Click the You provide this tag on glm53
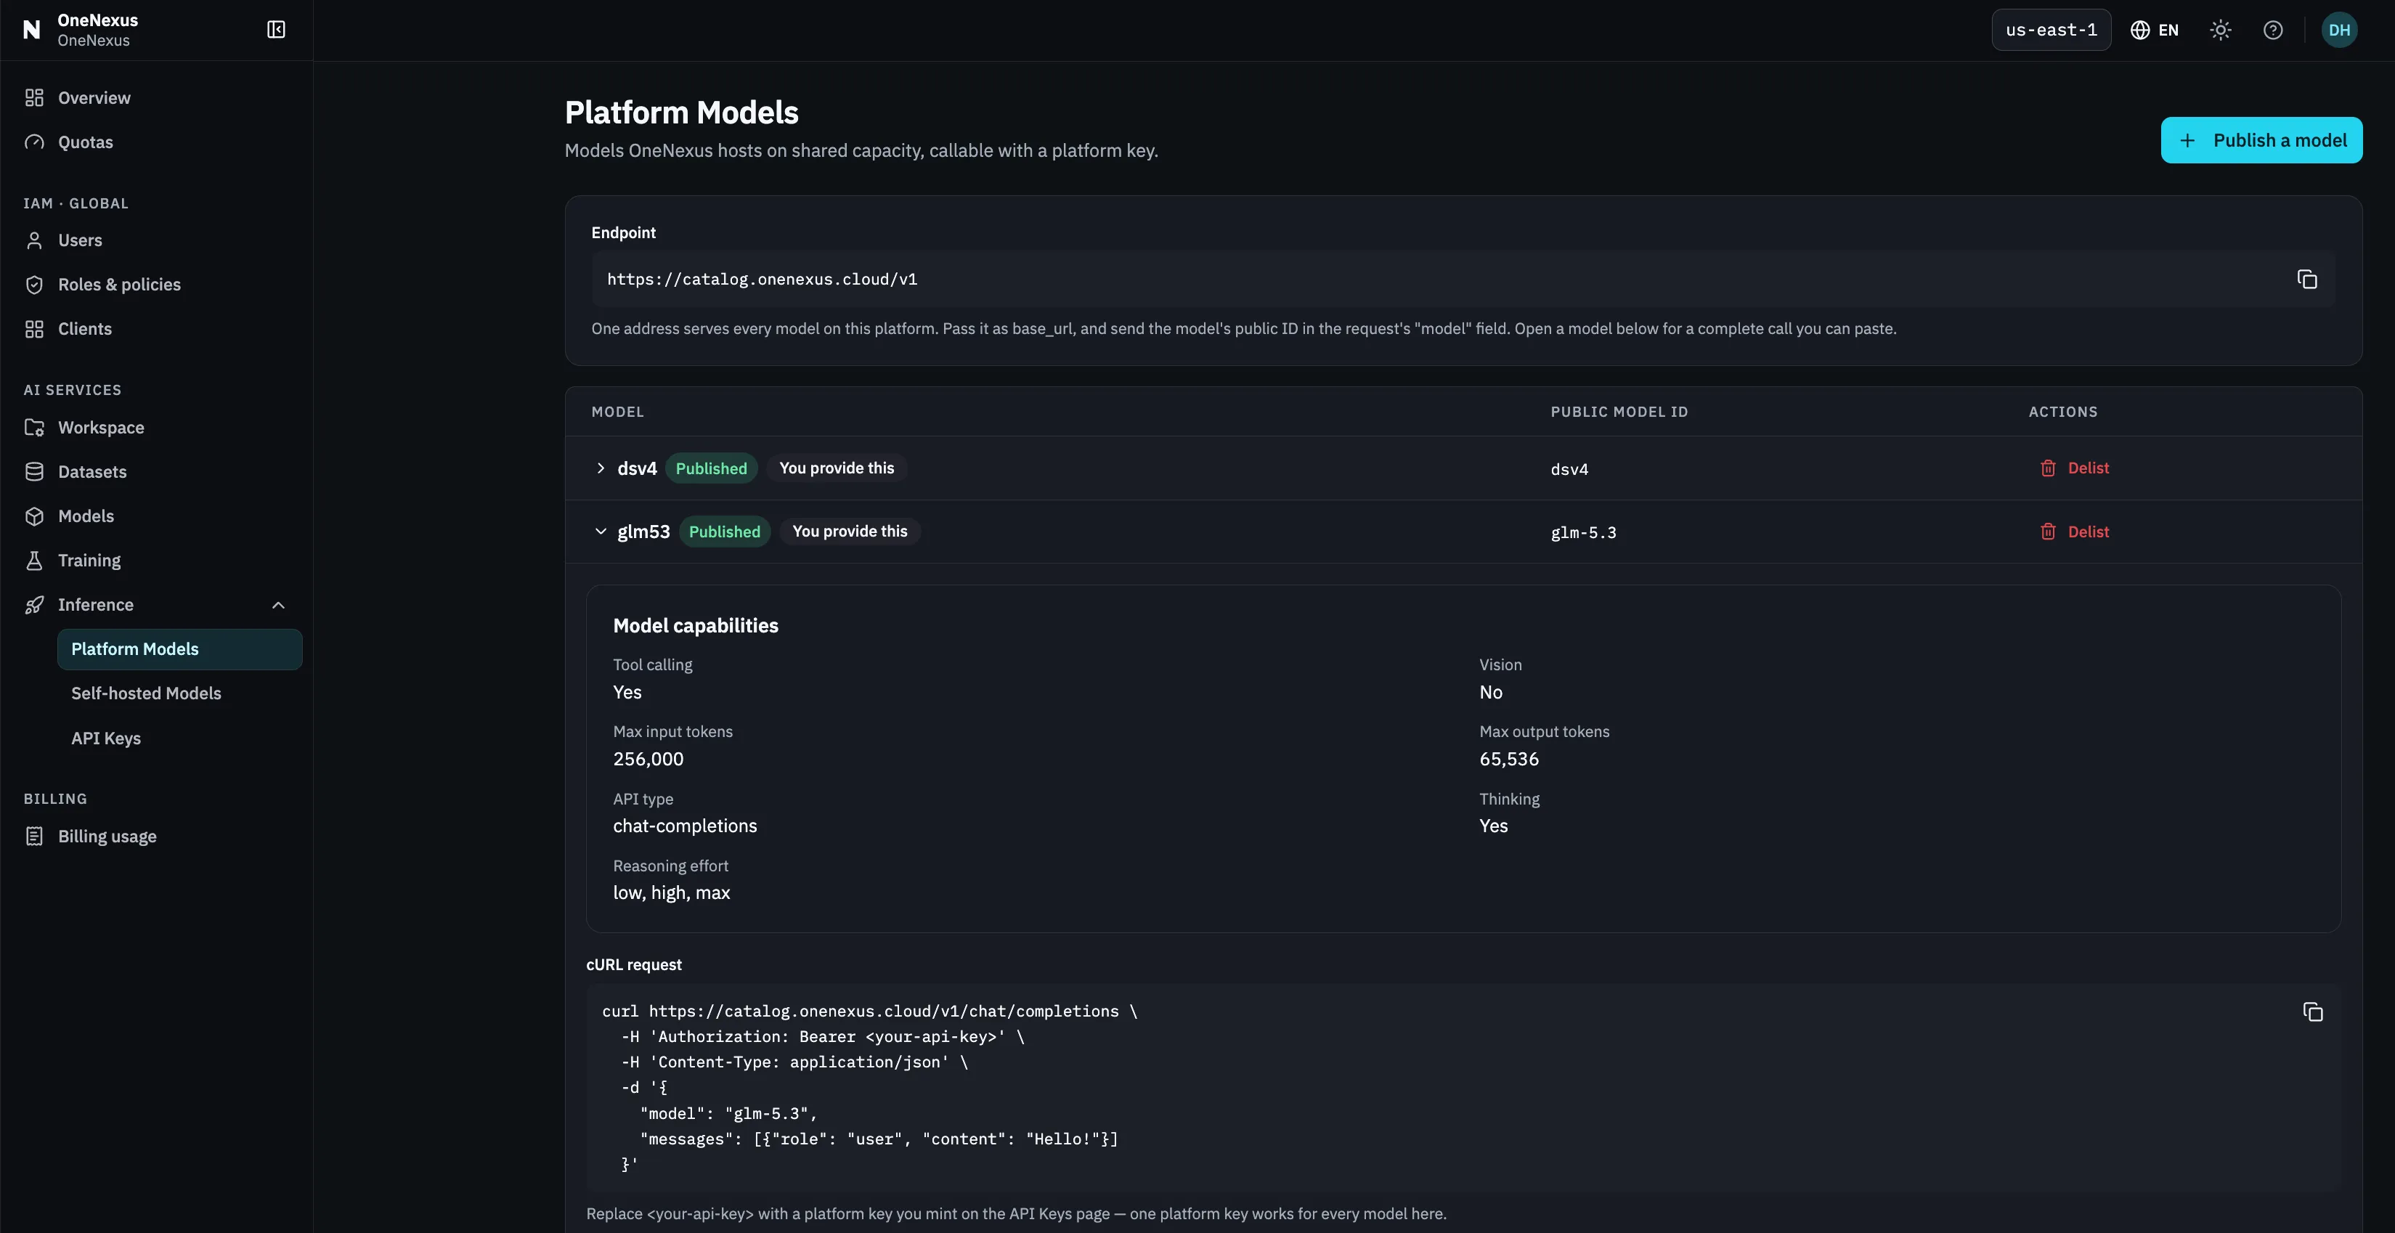 850,531
